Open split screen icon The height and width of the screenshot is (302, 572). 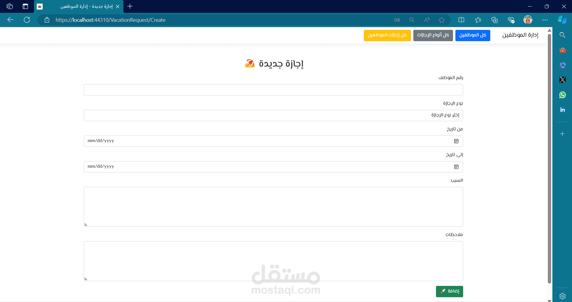[x=461, y=20]
